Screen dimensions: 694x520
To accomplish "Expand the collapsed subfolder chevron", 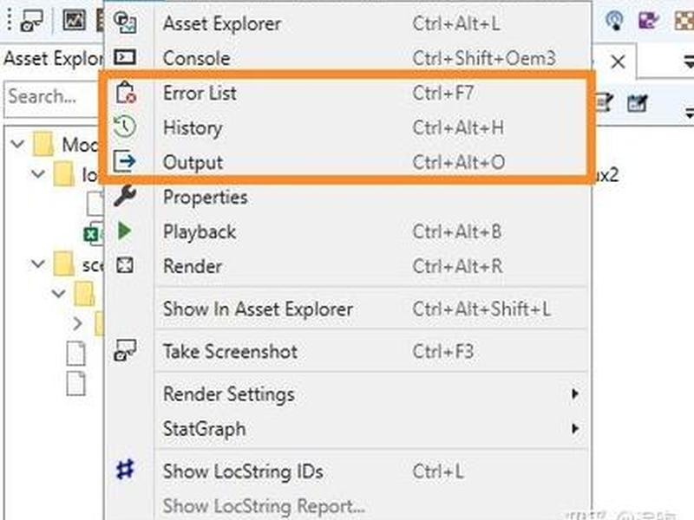I will click(x=77, y=323).
